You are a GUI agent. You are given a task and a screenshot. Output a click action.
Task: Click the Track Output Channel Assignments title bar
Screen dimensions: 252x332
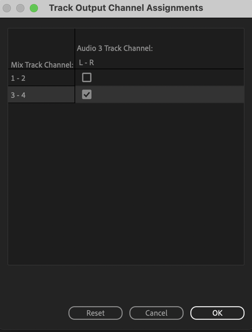coord(126,7)
